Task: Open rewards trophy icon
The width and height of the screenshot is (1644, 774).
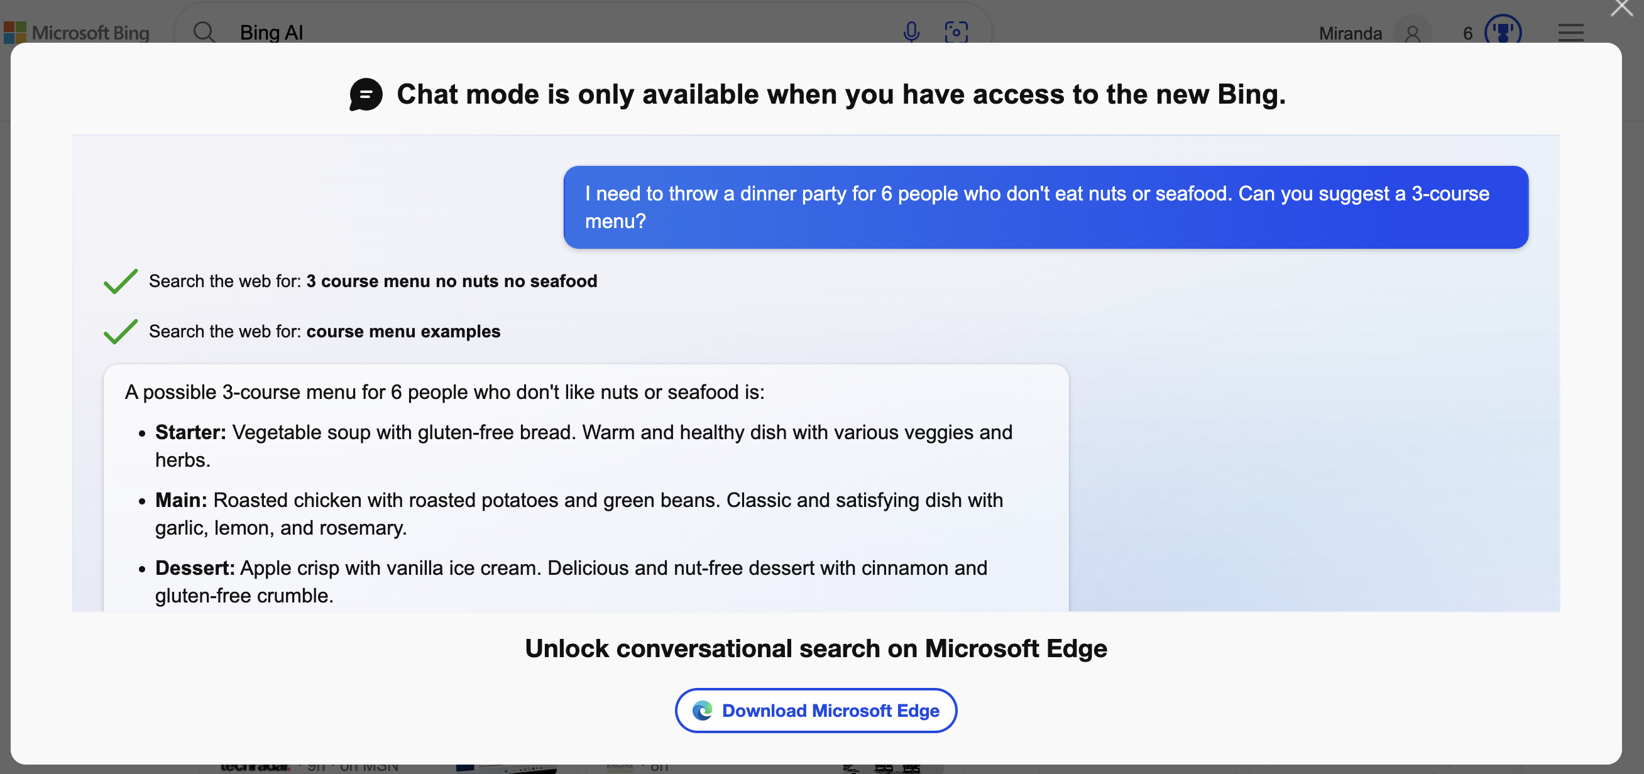Action: 1503,31
